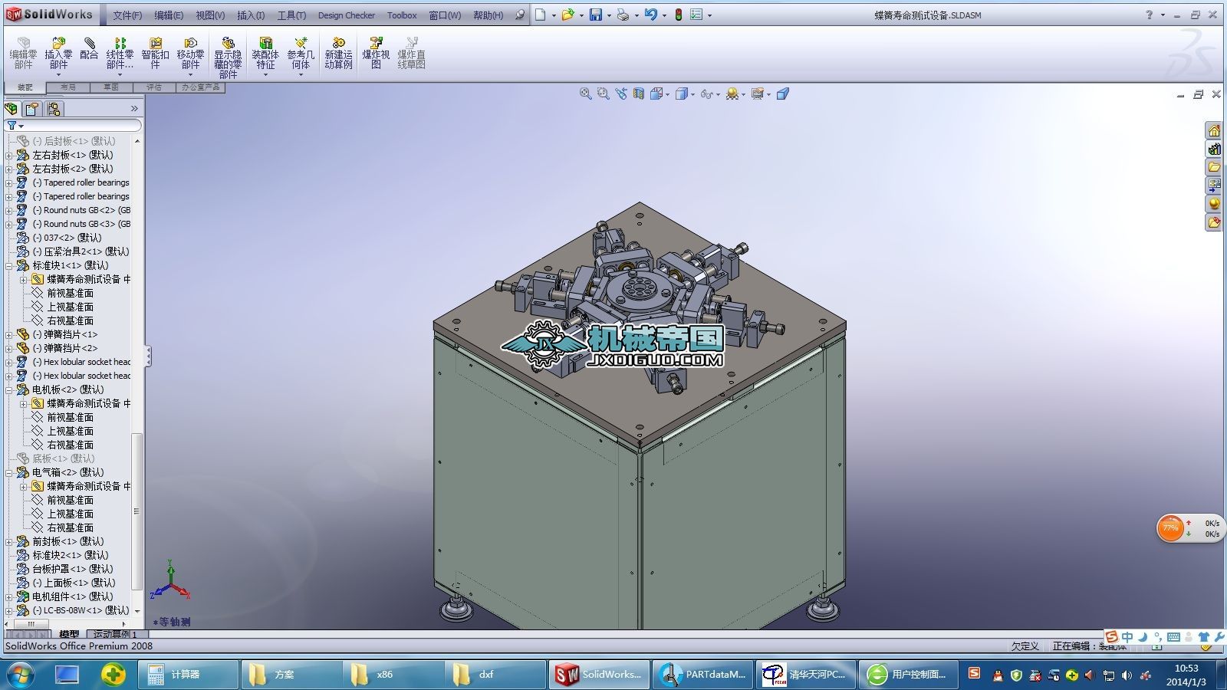The width and height of the screenshot is (1227, 690).
Task: Click Show Hidden Components (显示隐藏的零部件)
Action: (228, 58)
